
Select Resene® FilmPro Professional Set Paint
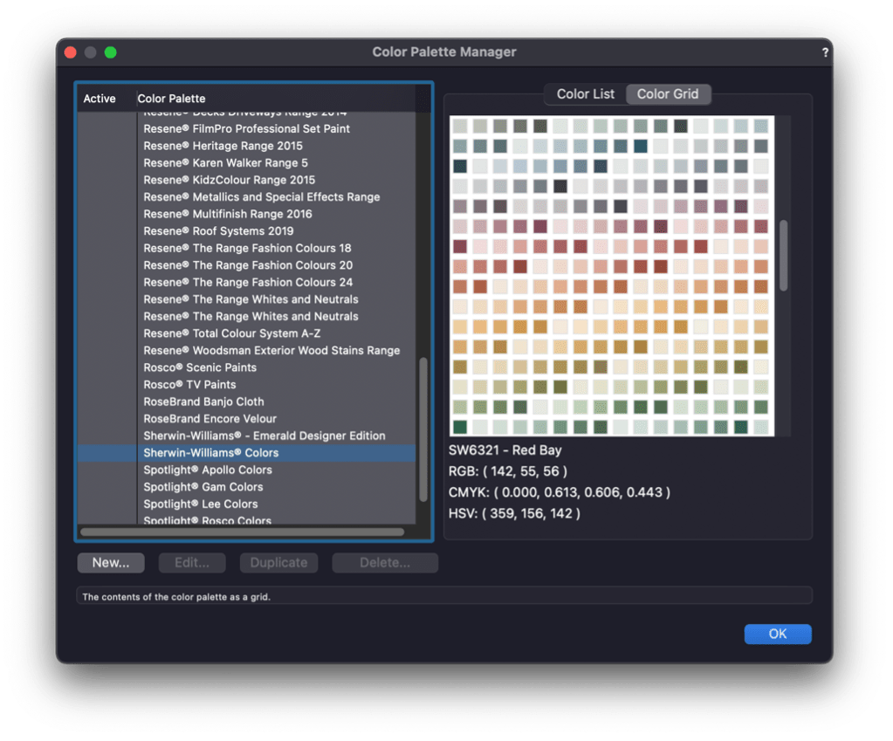pyautogui.click(x=246, y=128)
